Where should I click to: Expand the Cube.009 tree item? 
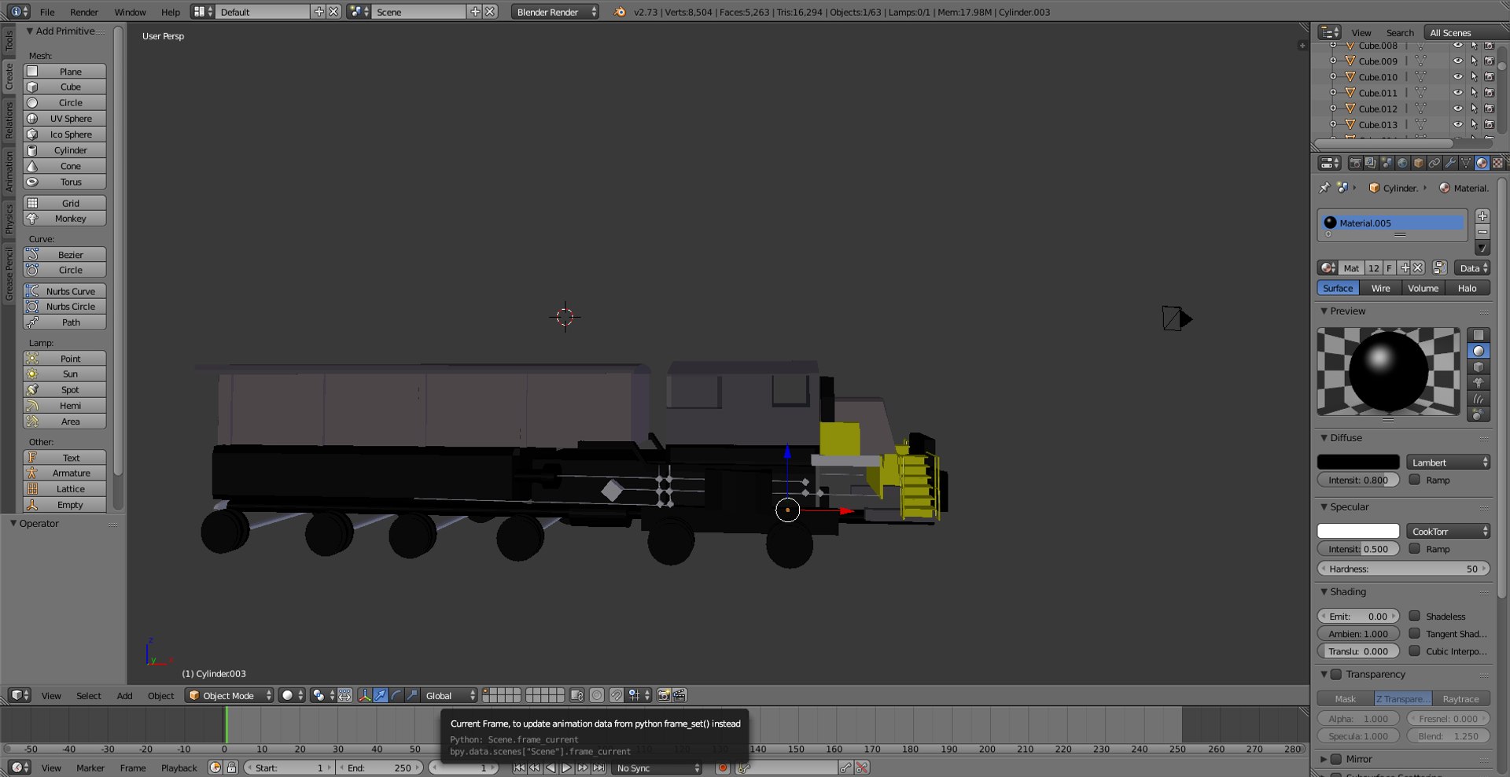click(x=1333, y=61)
